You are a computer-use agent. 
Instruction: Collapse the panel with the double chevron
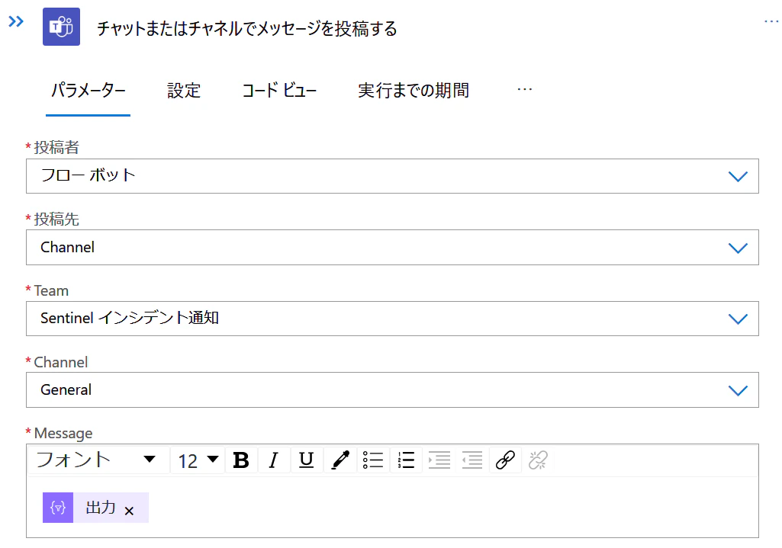pyautogui.click(x=16, y=21)
